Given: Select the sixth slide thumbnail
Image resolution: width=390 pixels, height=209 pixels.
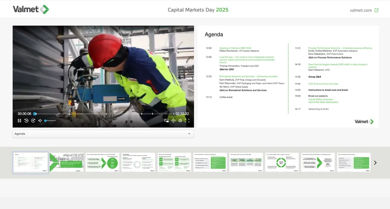Looking at the screenshot, I should point(210,162).
